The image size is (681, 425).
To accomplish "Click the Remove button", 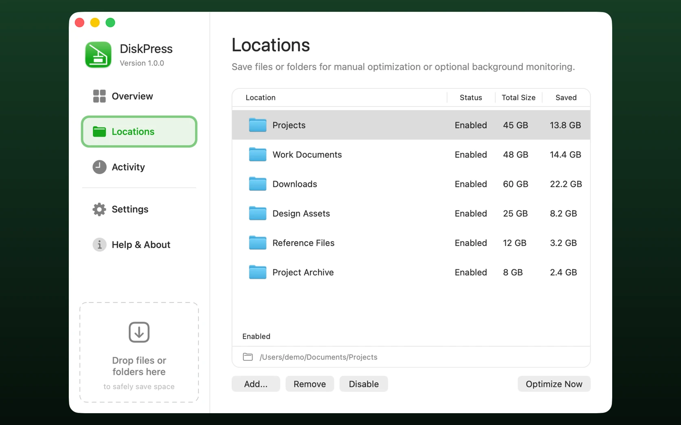I will (310, 384).
